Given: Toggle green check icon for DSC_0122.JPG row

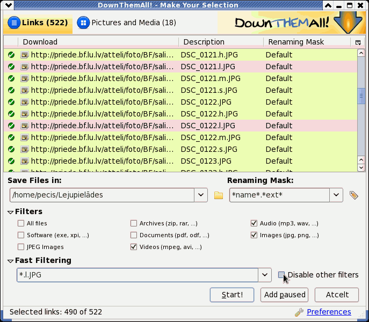Looking at the screenshot, I should coord(11,102).
